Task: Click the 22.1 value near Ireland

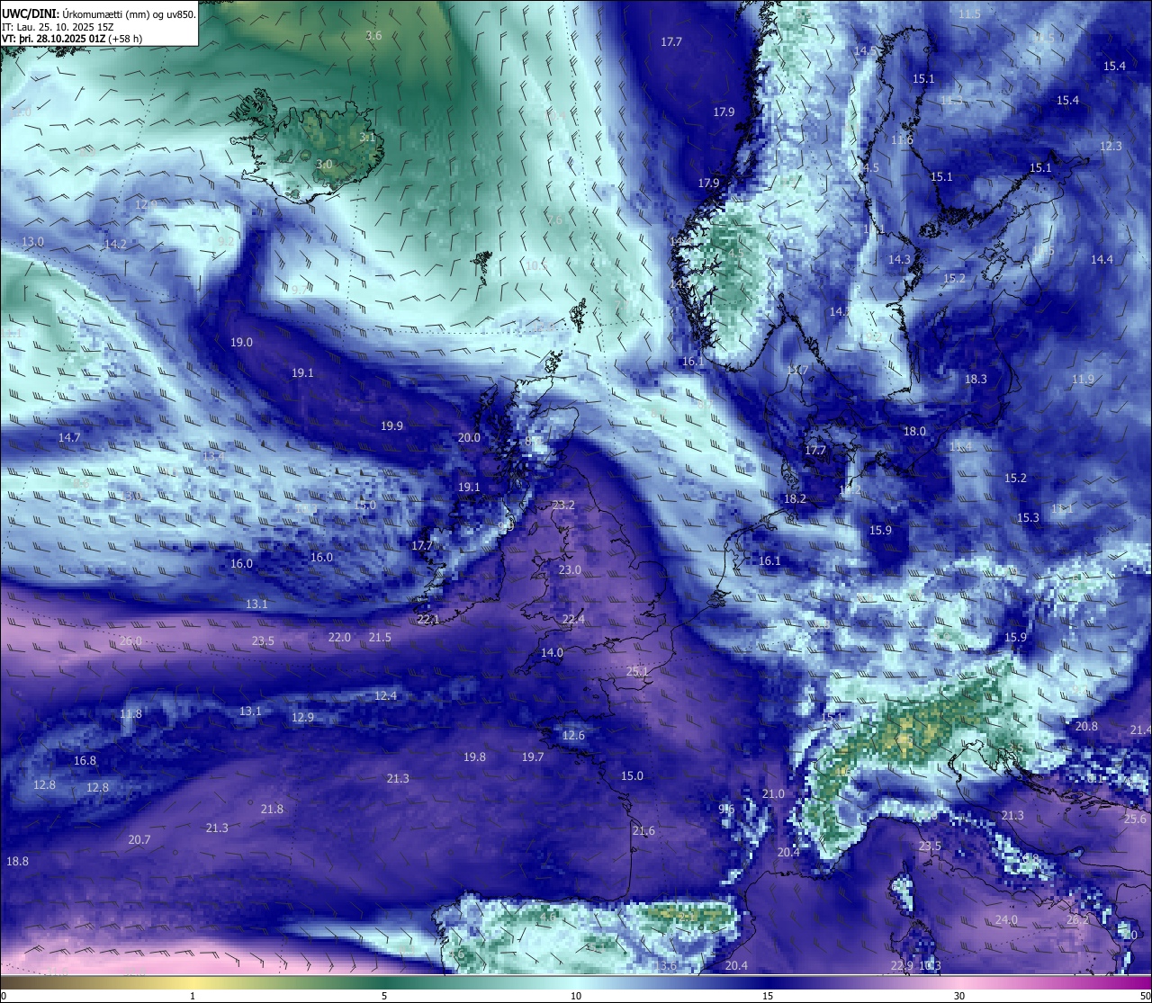Action: (x=428, y=620)
